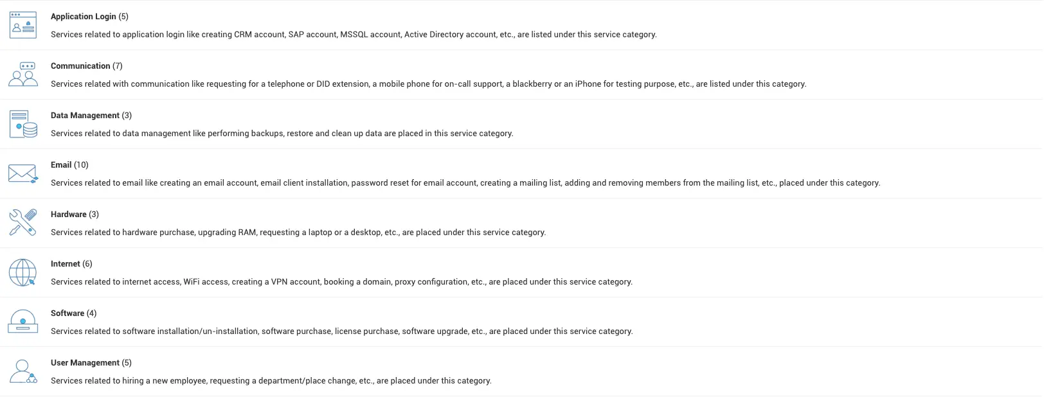Click the Internet globe icon

23,272
